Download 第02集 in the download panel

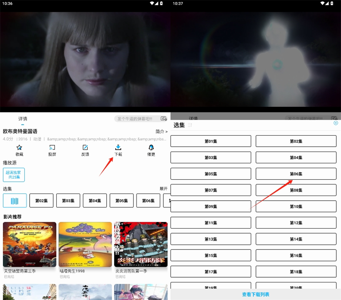(296, 141)
